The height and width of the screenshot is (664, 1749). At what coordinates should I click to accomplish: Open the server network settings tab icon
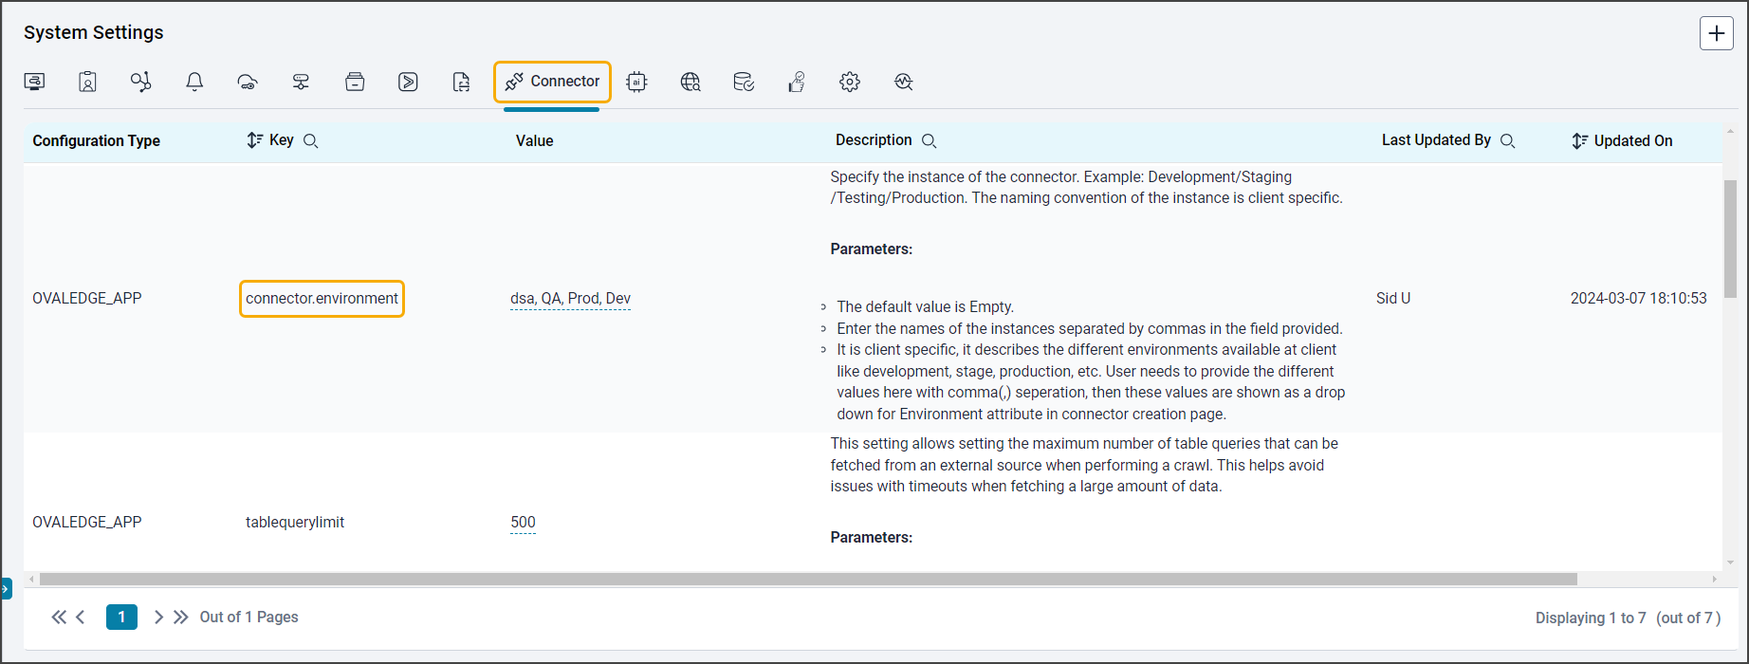pyautogui.click(x=301, y=82)
